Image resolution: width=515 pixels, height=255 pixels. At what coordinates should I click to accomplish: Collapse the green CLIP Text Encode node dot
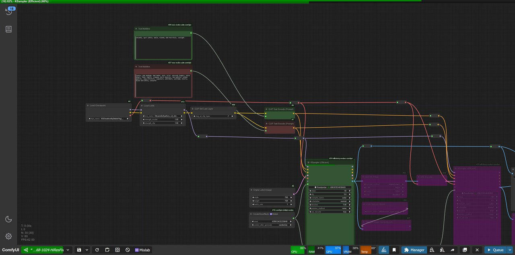point(267,109)
